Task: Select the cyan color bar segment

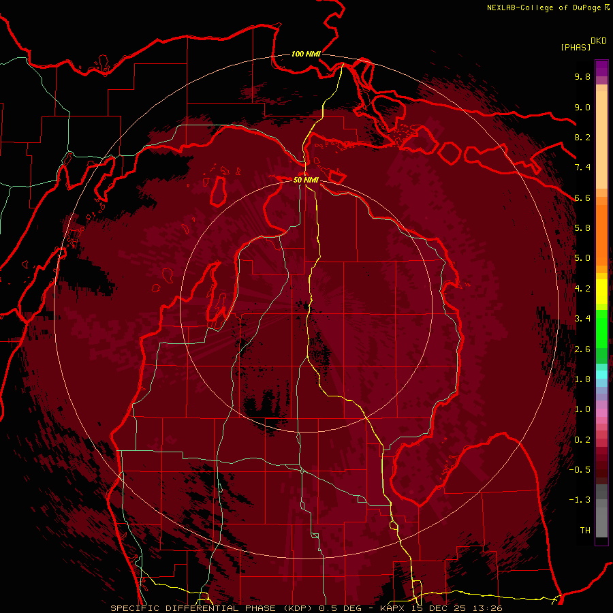Action: click(x=601, y=375)
